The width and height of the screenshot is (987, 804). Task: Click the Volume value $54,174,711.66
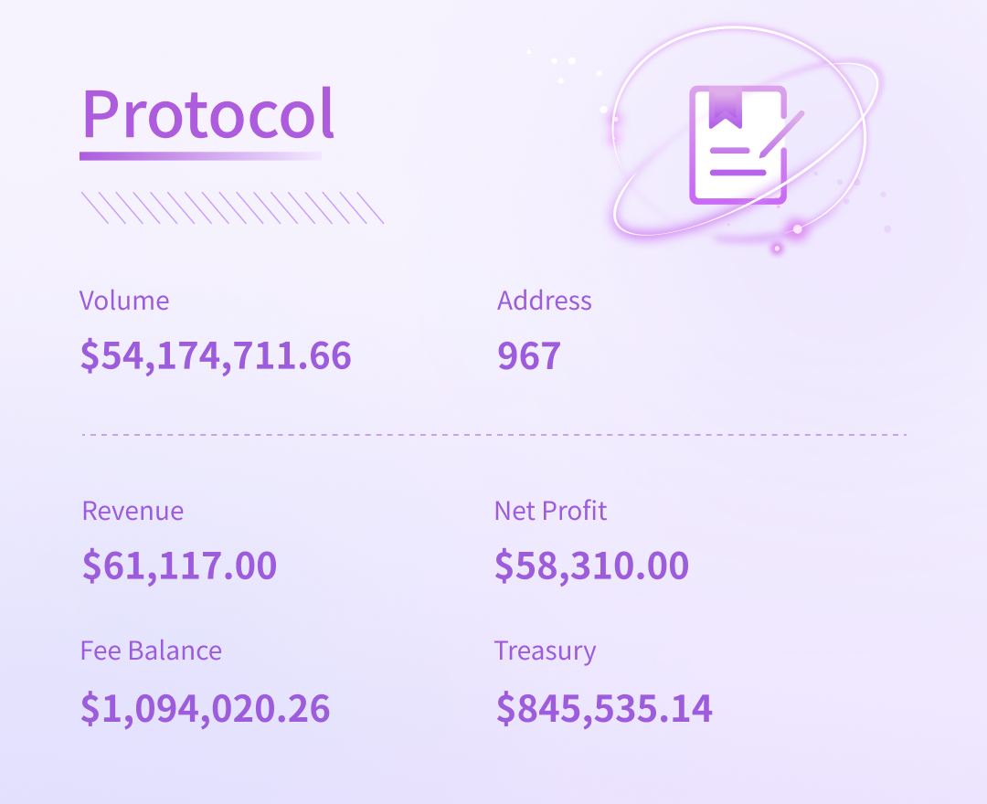(216, 355)
